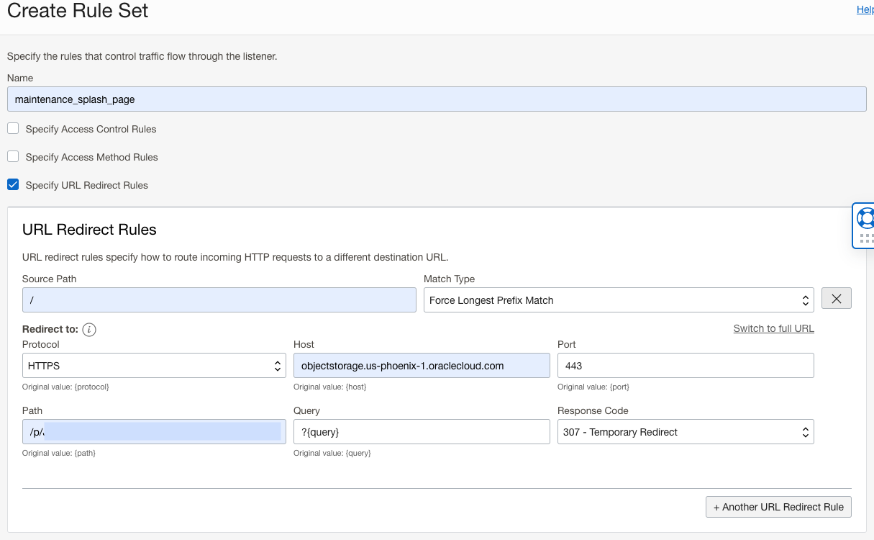Screen dimensions: 874x540
Task: Click + Another URL Redirect Rule button
Action: click(x=778, y=507)
